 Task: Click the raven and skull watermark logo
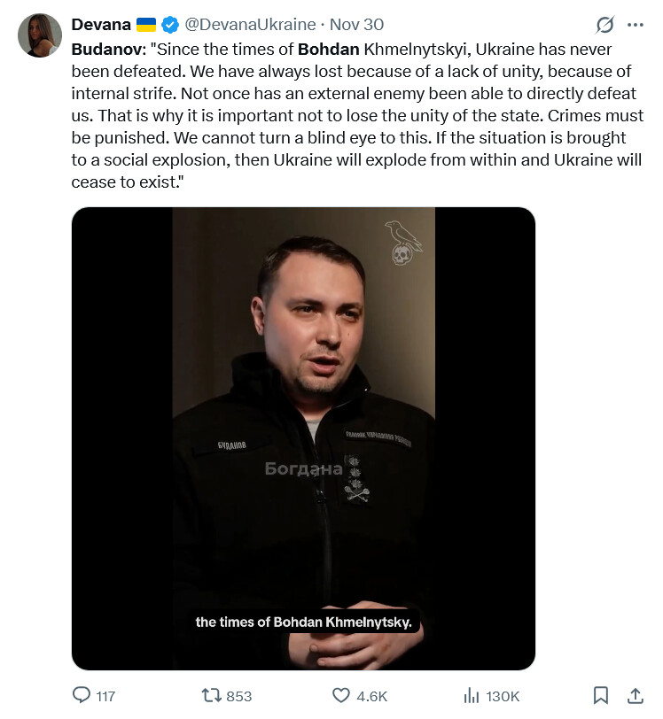tap(403, 243)
